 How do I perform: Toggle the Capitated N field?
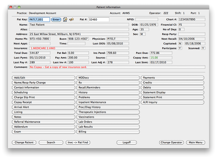point(180,44)
